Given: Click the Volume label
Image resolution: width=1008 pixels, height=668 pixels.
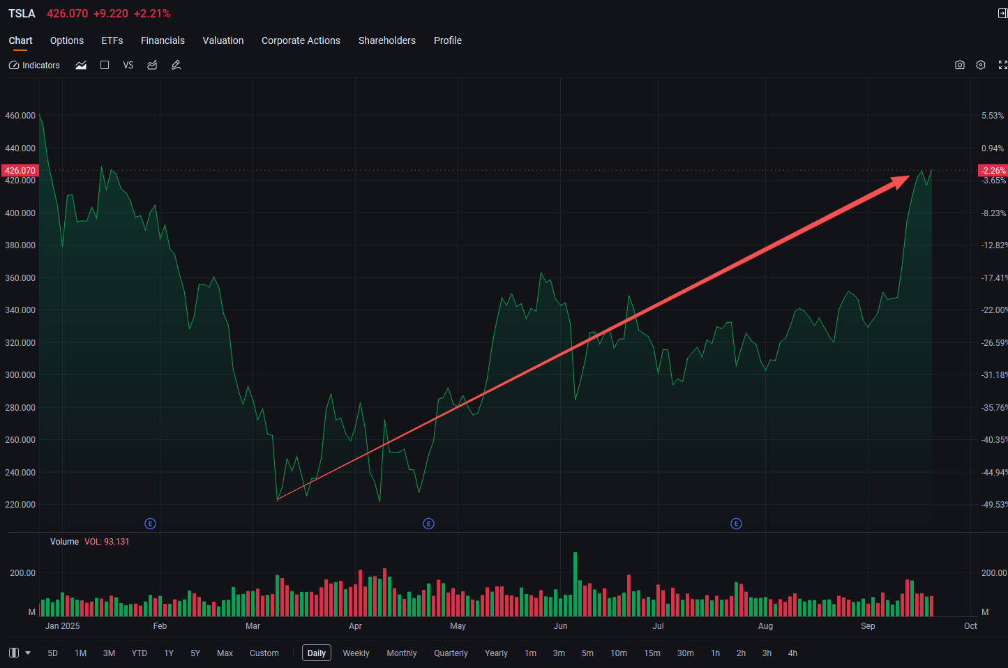Looking at the screenshot, I should click(64, 542).
